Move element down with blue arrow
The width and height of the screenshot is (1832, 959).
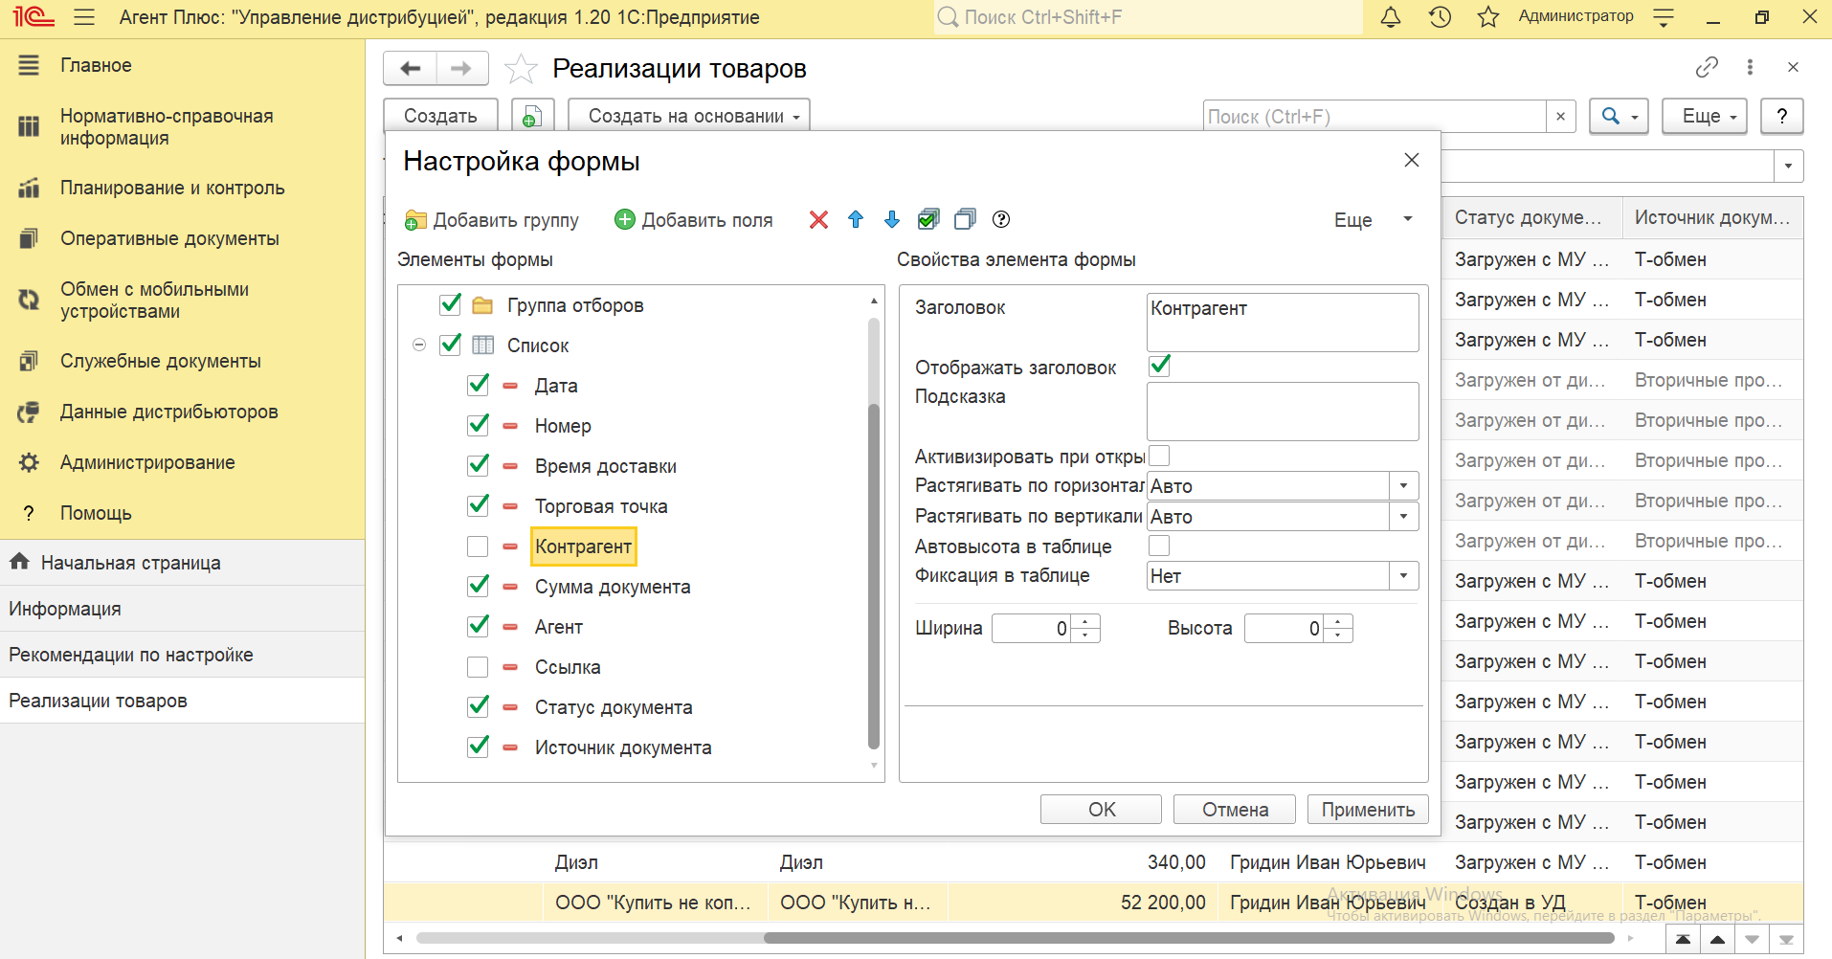point(892,220)
